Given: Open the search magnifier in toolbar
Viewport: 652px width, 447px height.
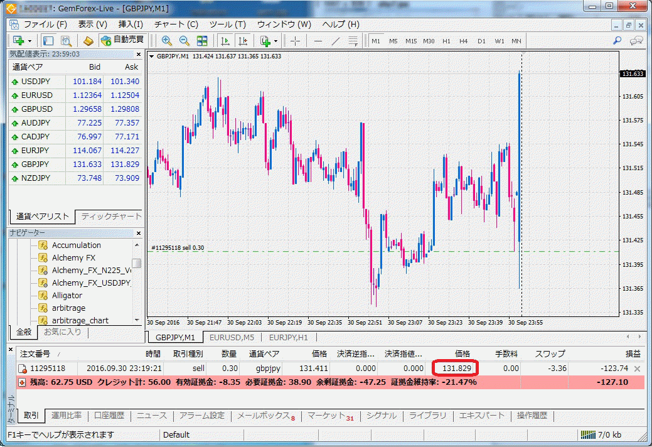Looking at the screenshot, I should point(617,41).
